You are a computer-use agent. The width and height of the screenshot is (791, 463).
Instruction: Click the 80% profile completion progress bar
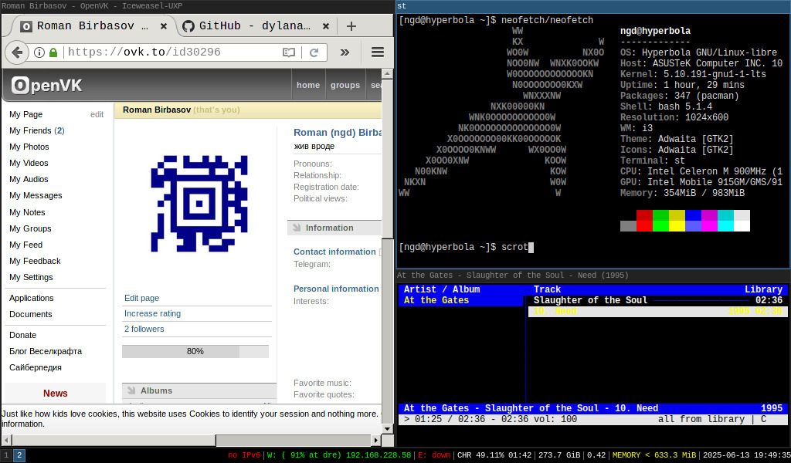click(195, 351)
